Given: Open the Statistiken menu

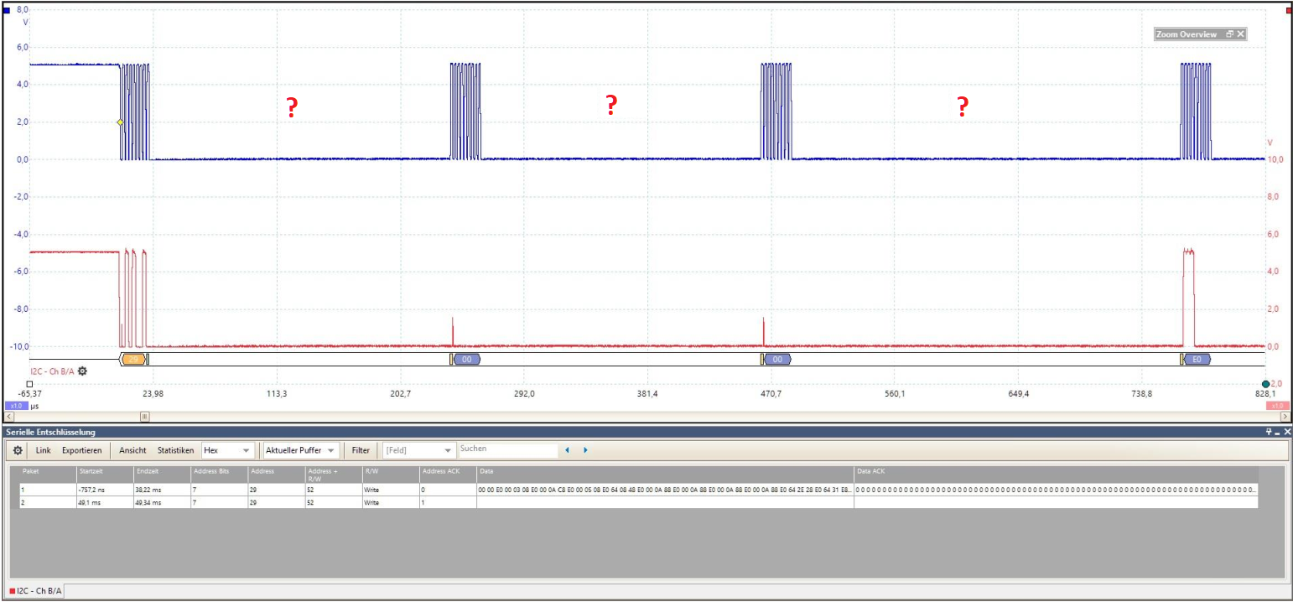Looking at the screenshot, I should [x=176, y=450].
